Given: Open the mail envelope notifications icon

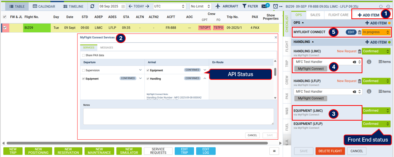Looking at the screenshot, I should coord(265,6).
